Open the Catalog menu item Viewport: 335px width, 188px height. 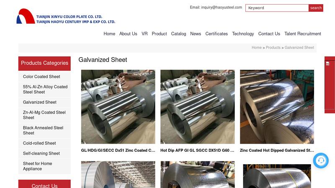click(x=178, y=34)
